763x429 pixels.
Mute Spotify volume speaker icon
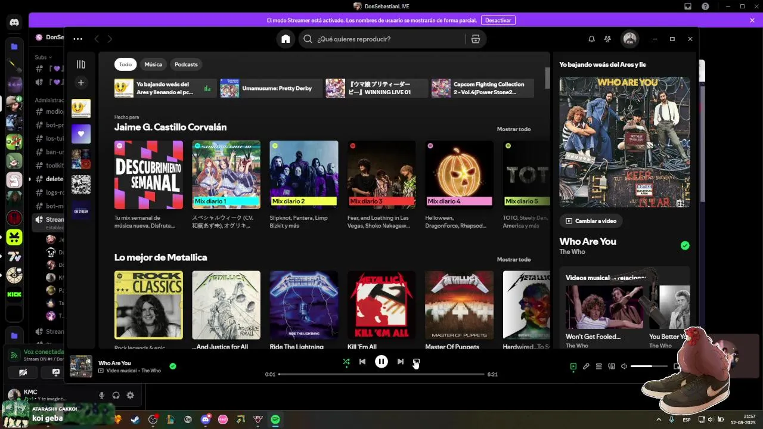(x=624, y=366)
